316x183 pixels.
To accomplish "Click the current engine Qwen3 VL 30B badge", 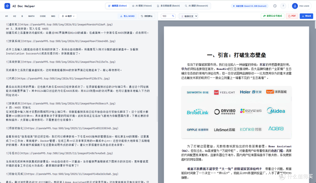I will 250,6.
